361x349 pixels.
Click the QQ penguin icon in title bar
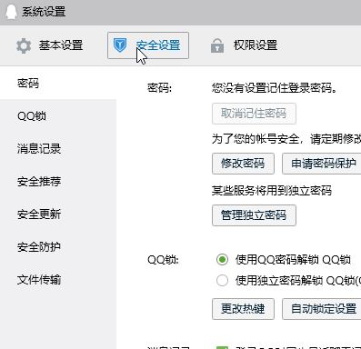11,12
